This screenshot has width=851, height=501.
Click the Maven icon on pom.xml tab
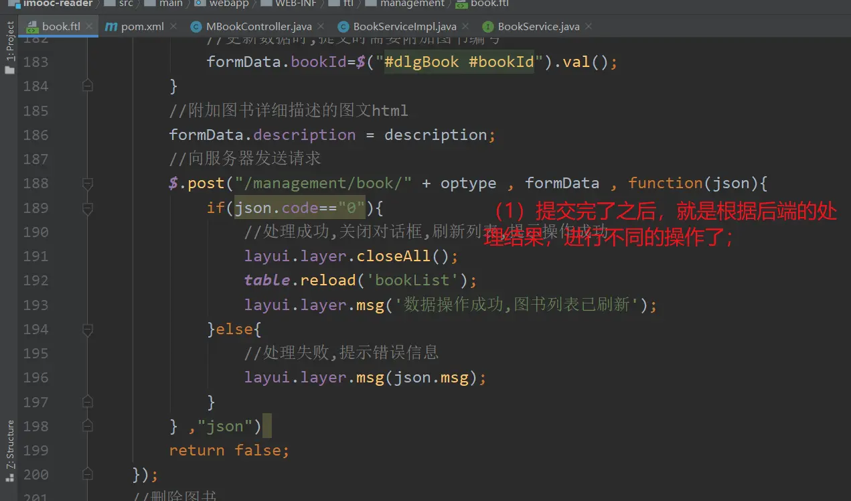point(110,27)
